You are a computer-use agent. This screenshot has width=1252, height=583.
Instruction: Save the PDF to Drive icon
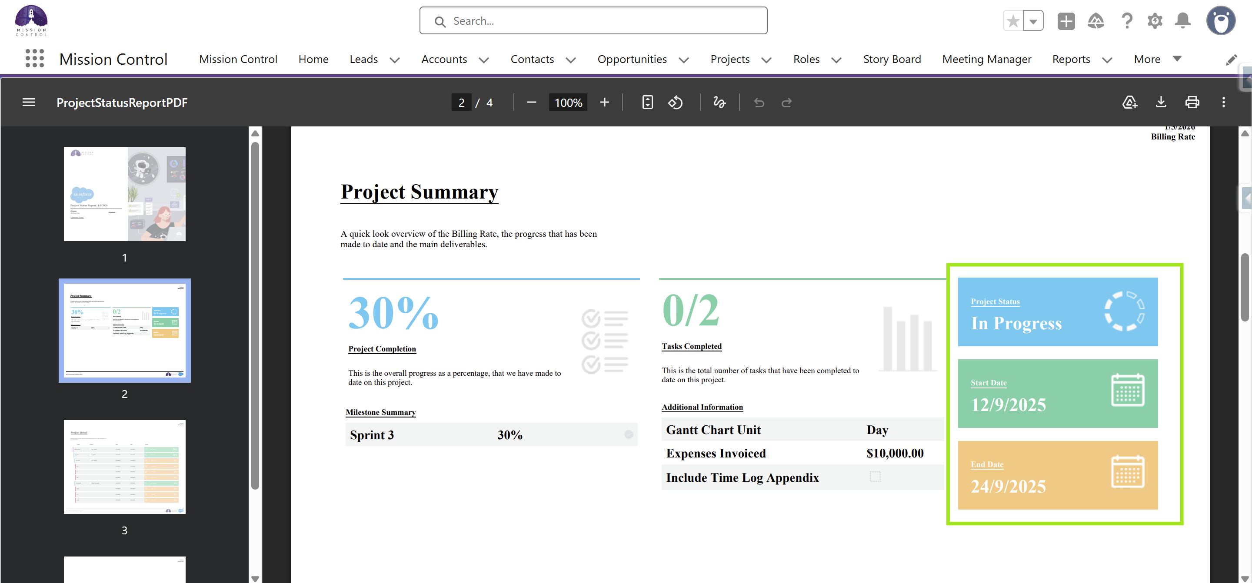[x=1129, y=103]
